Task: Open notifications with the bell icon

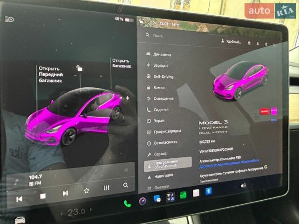Action: click(257, 43)
